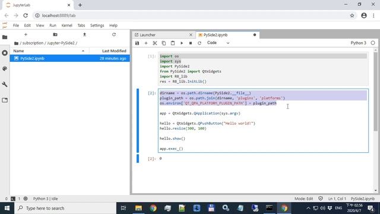Sort files by Last Modified column
Screen dimensions: 380x214
click(109, 51)
